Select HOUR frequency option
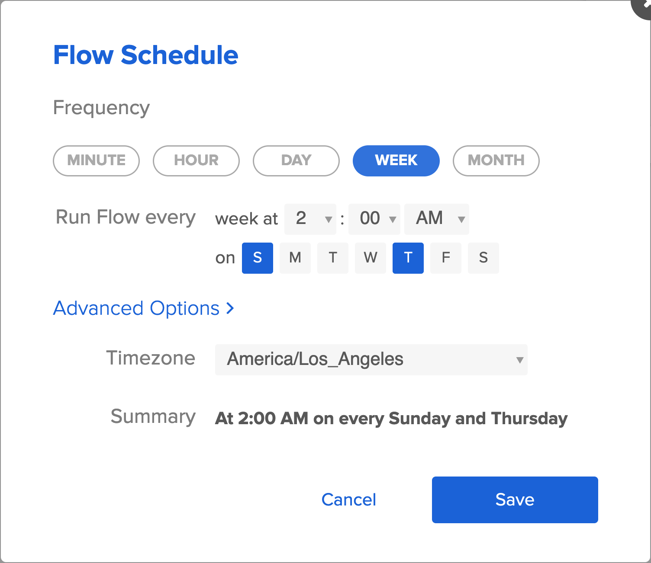Screen dimensions: 651x563 tap(196, 160)
